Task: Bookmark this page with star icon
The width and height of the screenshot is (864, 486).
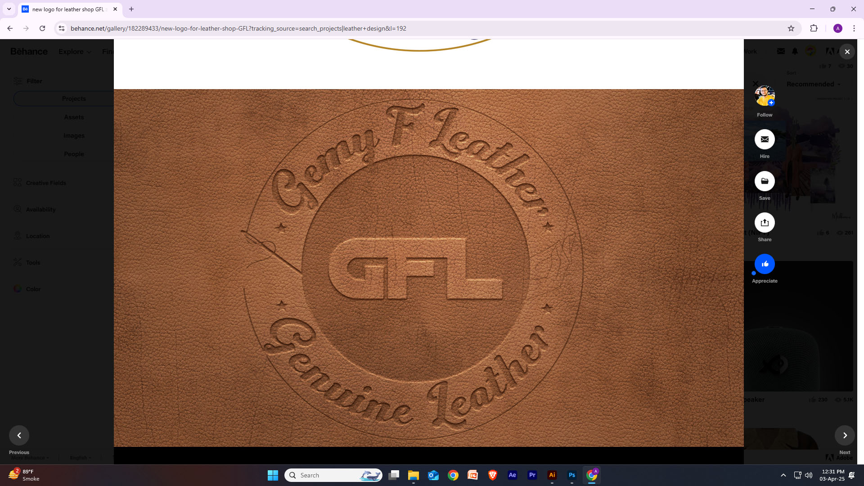Action: point(791,28)
